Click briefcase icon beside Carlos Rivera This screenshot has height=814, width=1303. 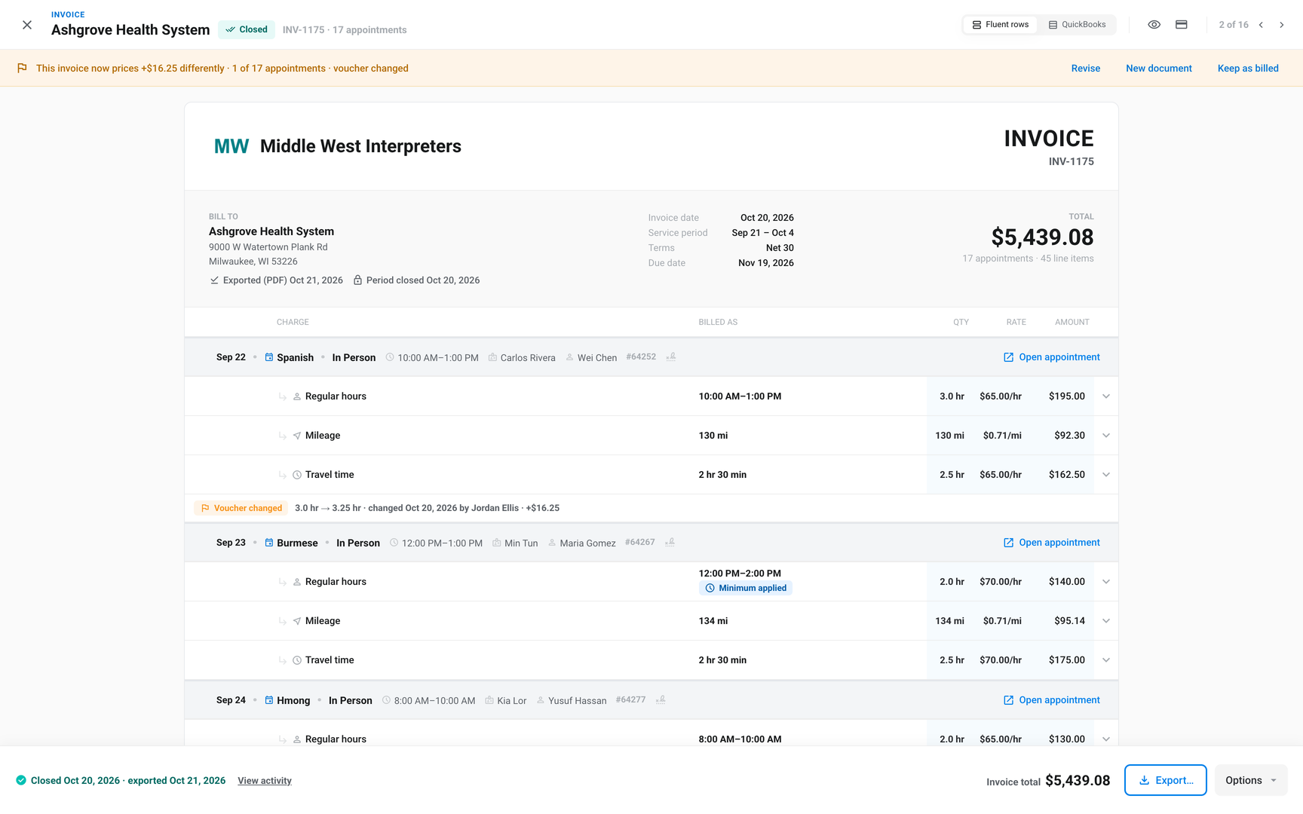[492, 357]
